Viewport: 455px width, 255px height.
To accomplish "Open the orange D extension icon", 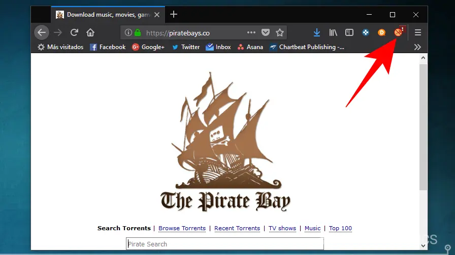I will click(381, 32).
